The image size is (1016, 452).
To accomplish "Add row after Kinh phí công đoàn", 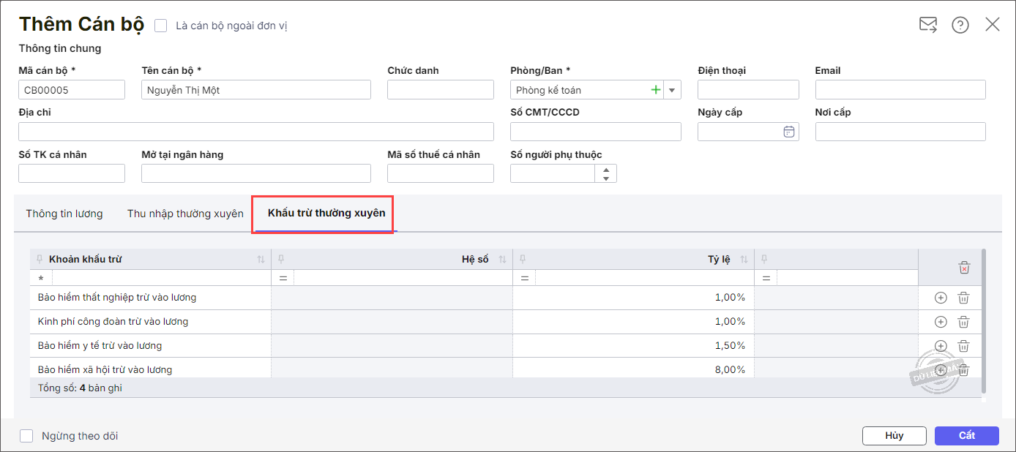I will tap(941, 322).
